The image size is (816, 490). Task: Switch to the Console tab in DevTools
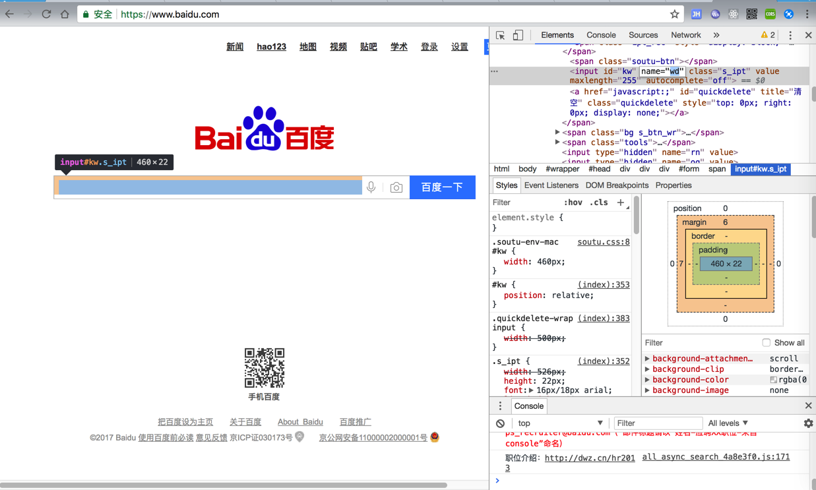[601, 35]
